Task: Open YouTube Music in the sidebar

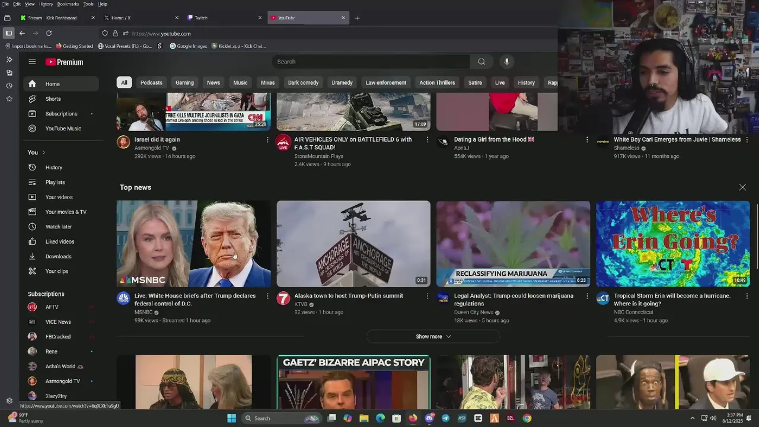Action: pyautogui.click(x=61, y=129)
